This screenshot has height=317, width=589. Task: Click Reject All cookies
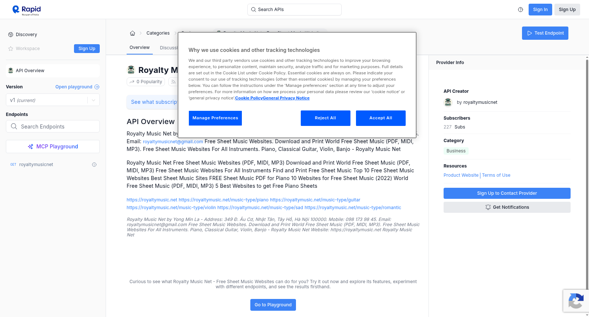point(325,118)
